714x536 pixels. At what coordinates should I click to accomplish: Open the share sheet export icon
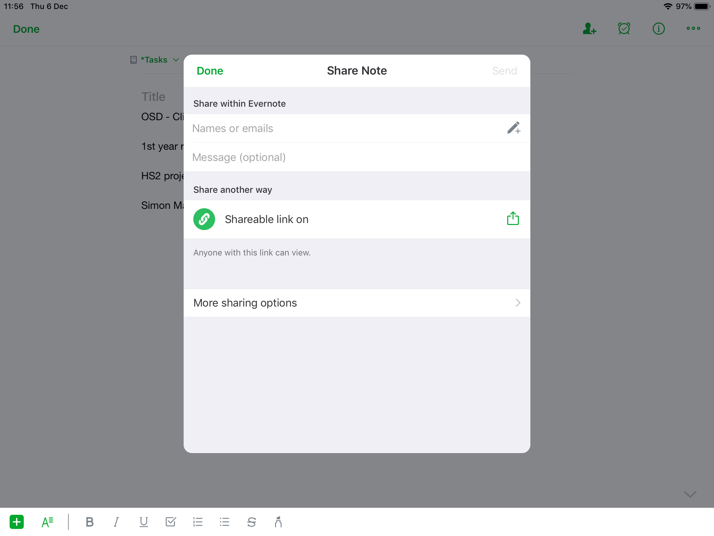[513, 219]
